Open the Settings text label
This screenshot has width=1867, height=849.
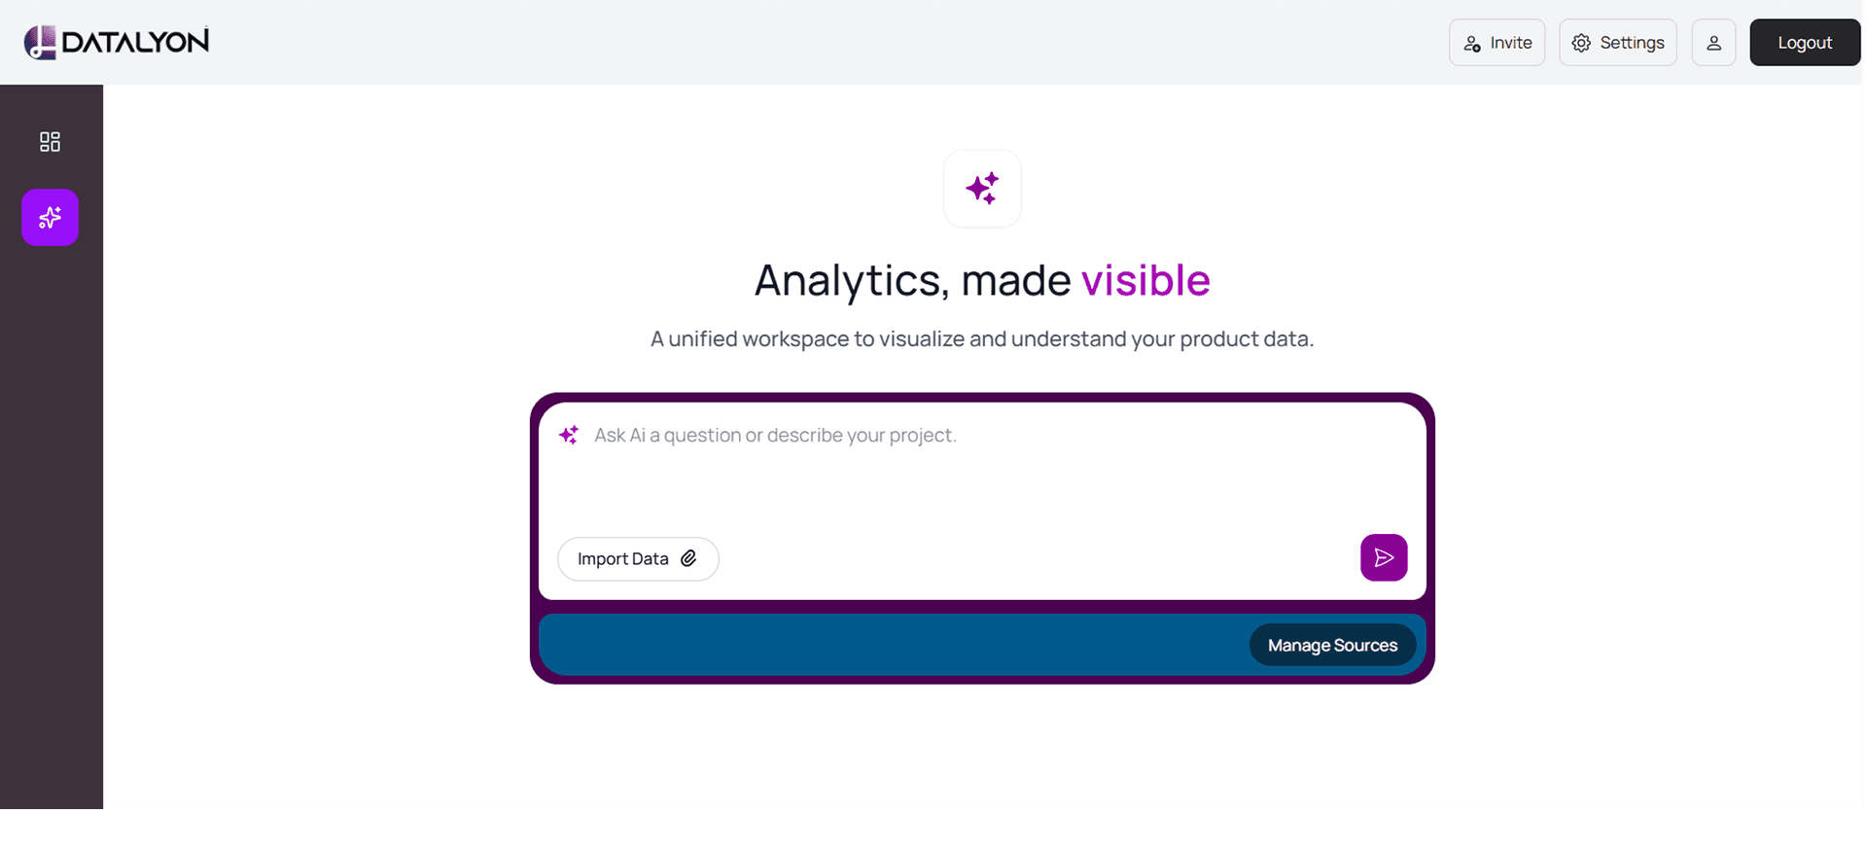(x=1632, y=43)
